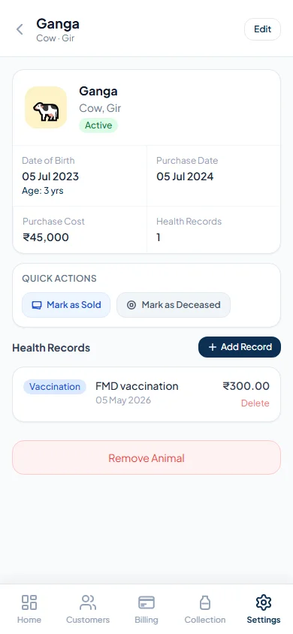Click the Mark as Sold icon
293x634 pixels.
point(37,305)
